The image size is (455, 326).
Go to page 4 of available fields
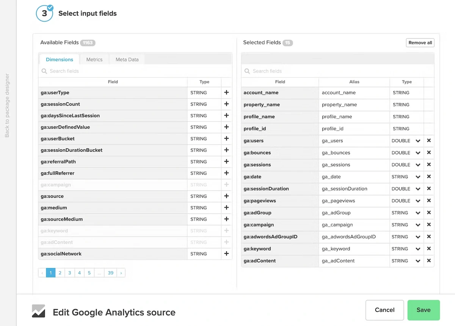click(80, 273)
